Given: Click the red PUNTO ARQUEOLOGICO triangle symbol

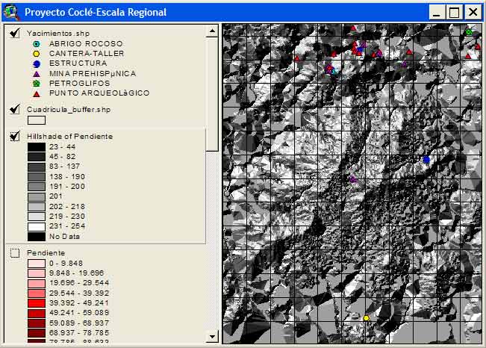Looking at the screenshot, I should click(x=36, y=93).
